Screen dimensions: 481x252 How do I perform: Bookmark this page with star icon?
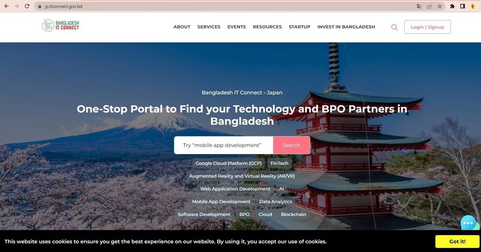tap(440, 6)
